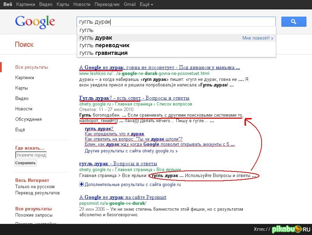
Task: Filter by Видео in left sidebar
Action: (22, 98)
